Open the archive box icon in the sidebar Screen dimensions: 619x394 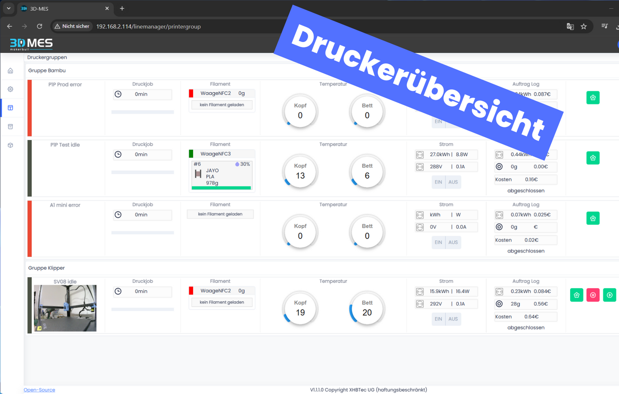(x=10, y=127)
